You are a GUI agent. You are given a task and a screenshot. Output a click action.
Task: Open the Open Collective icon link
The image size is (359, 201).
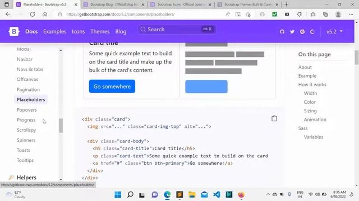click(x=312, y=32)
